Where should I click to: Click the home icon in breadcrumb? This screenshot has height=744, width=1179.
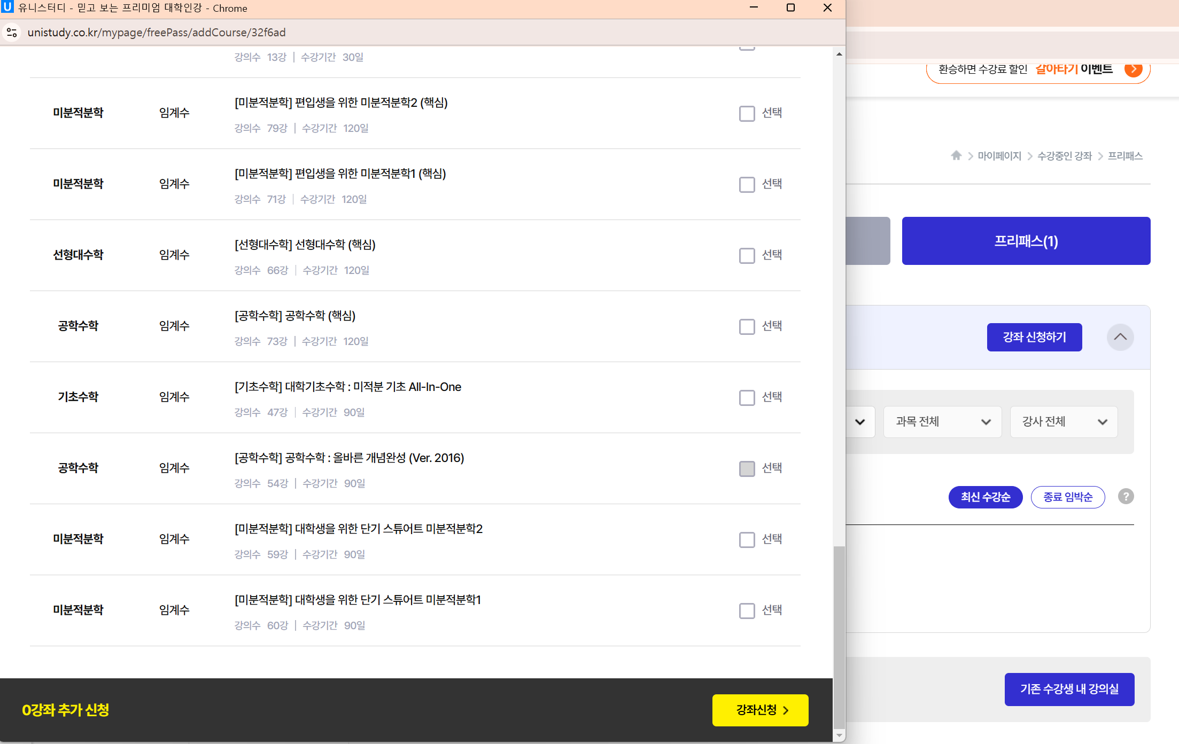956,155
